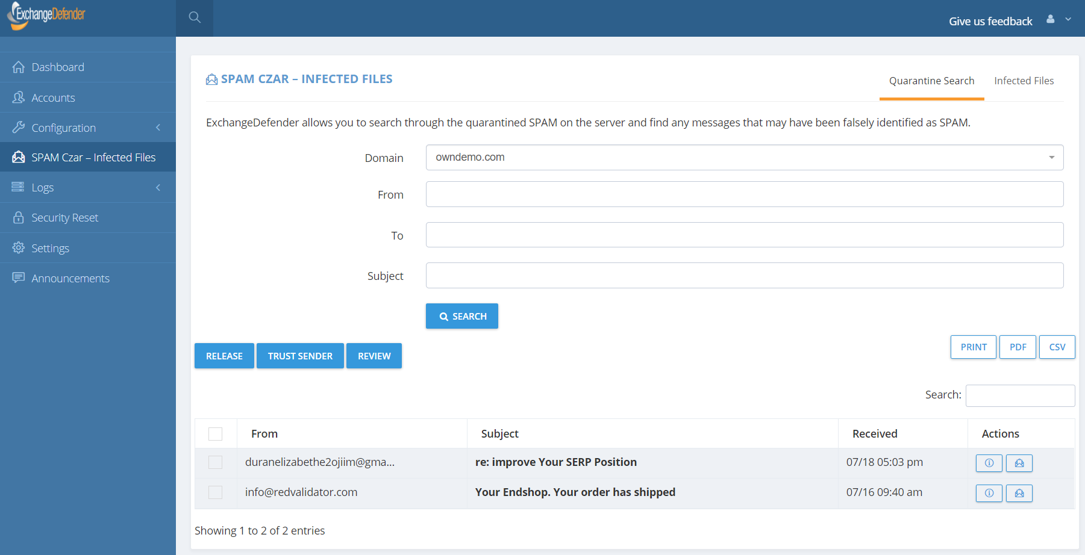The width and height of the screenshot is (1085, 555).
Task: Click the Subject input field
Action: point(745,275)
